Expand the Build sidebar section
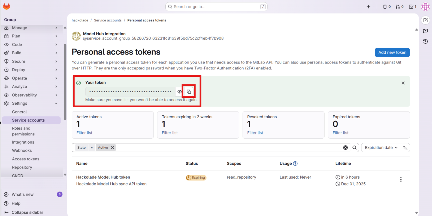 pyautogui.click(x=31, y=53)
